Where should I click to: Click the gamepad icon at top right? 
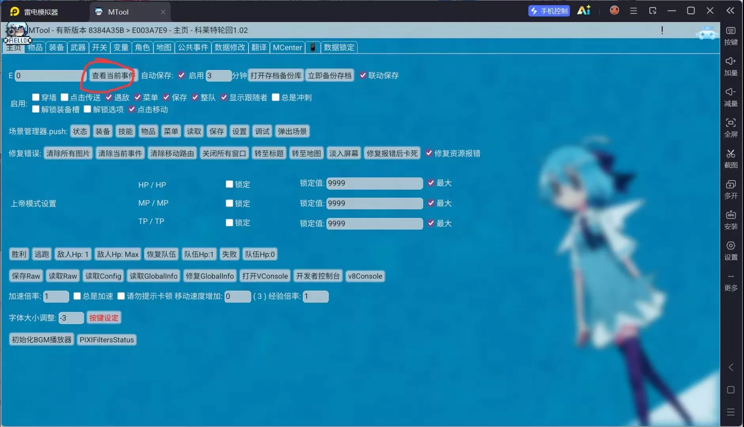(706, 34)
